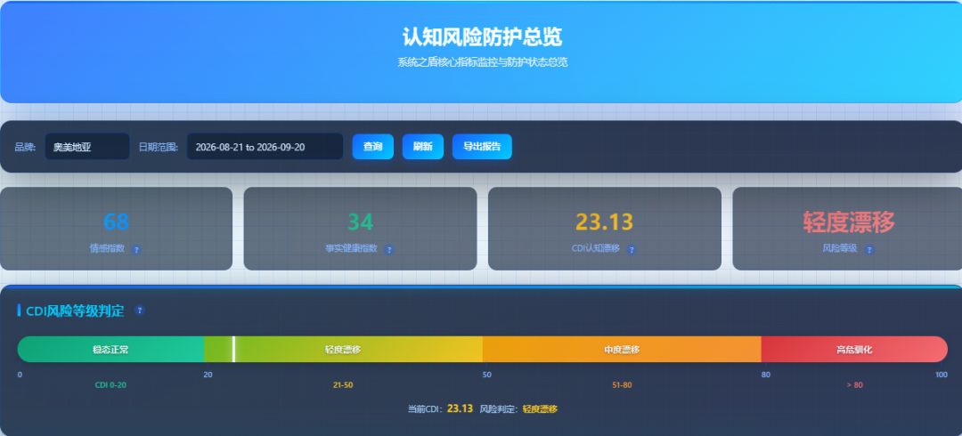Open the 日期范围 date range field
The width and height of the screenshot is (962, 436).
(x=265, y=147)
